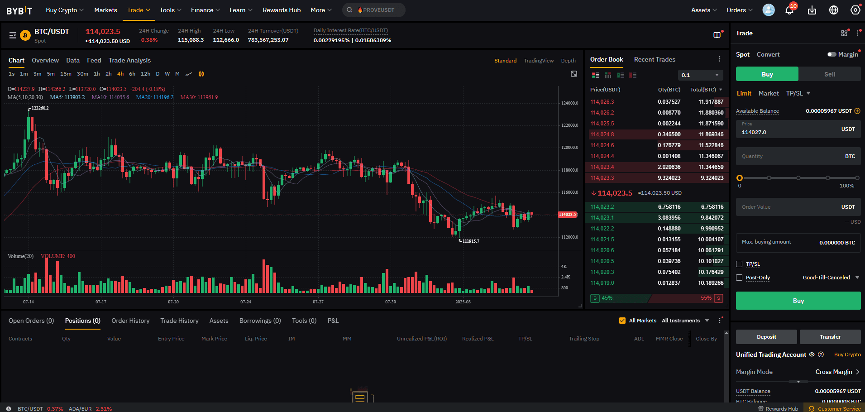
Task: Uncheck the All Markets checkbox
Action: (622, 321)
